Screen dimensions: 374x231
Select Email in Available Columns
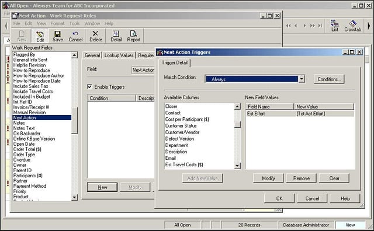(170, 158)
